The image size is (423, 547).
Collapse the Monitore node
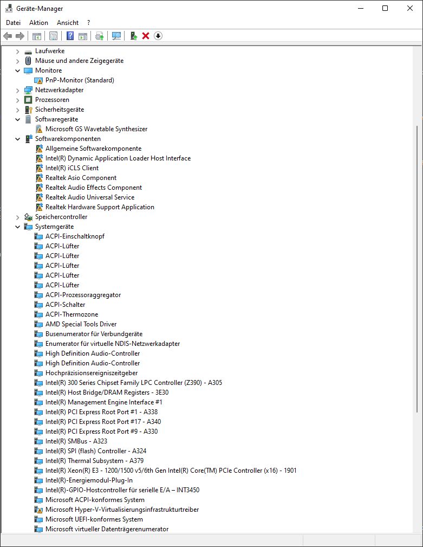(x=17, y=70)
